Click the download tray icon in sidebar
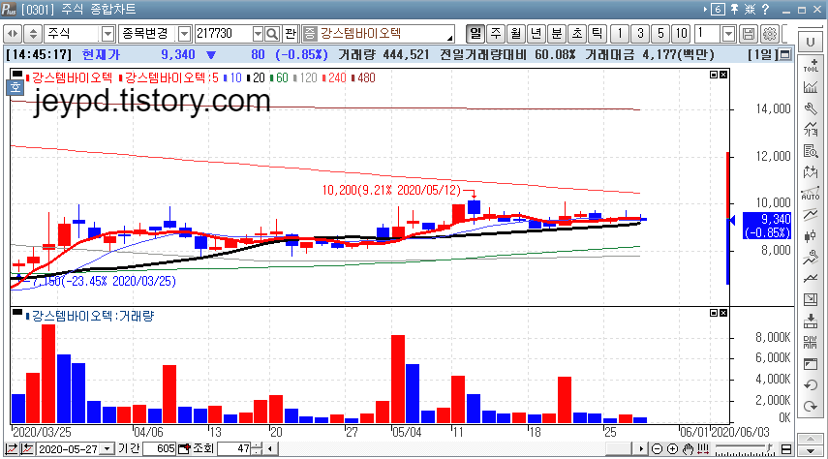This screenshot has width=828, height=459. (811, 321)
